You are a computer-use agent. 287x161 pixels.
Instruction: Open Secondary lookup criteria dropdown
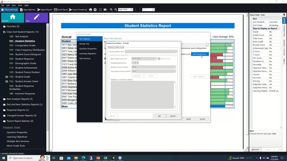(154, 71)
